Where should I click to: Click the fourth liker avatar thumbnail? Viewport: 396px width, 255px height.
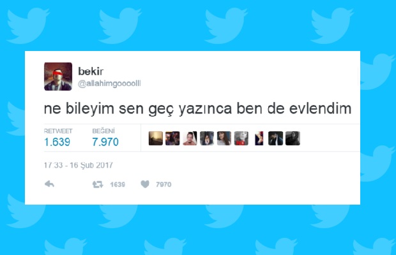pos(207,138)
